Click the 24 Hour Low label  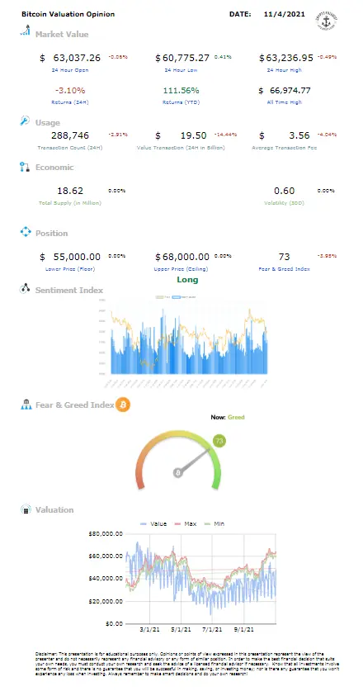click(x=181, y=70)
